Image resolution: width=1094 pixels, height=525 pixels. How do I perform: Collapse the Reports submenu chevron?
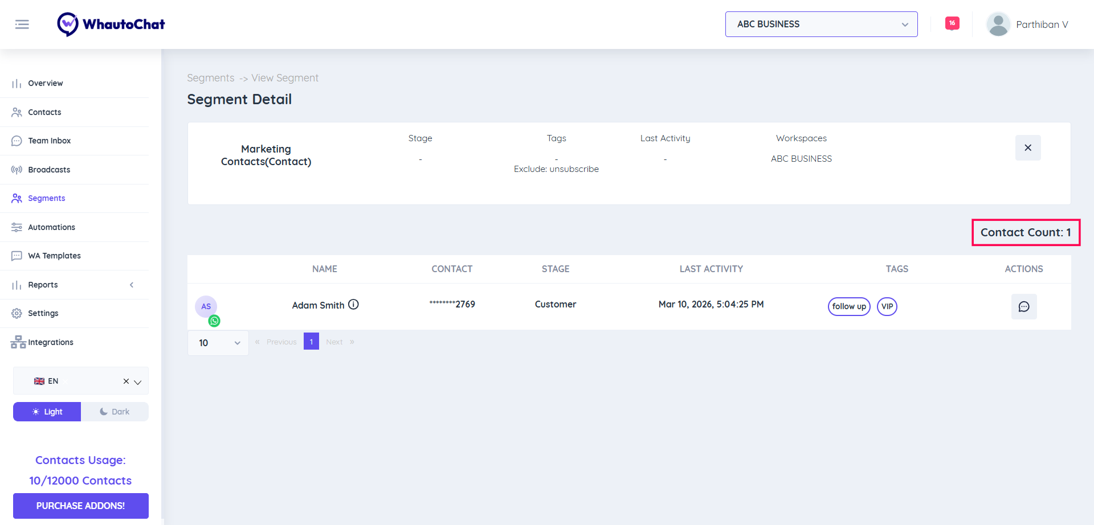click(x=132, y=285)
